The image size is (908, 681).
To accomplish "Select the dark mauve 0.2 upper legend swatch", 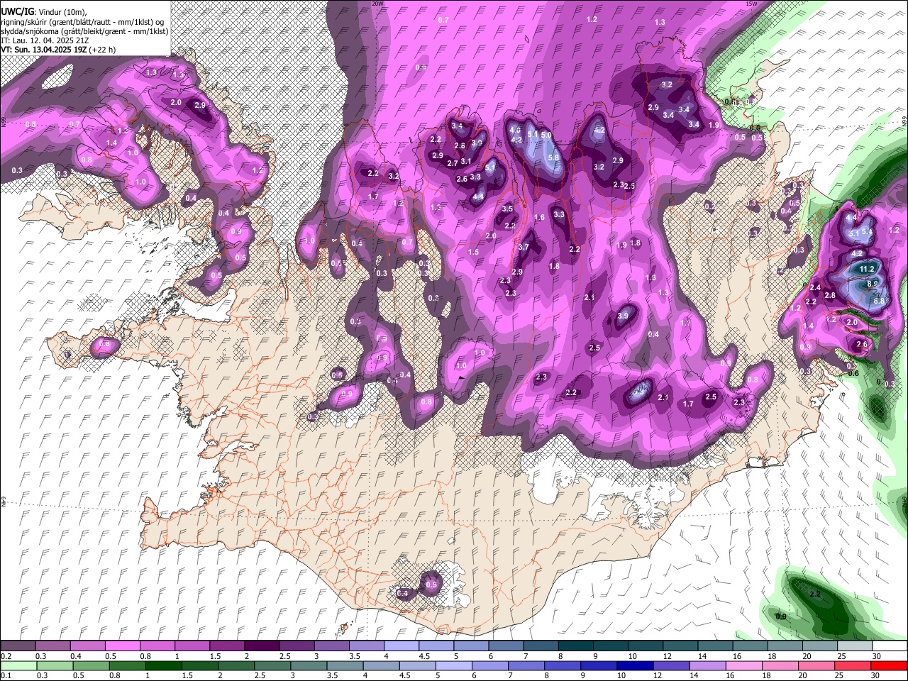I will 18,646.
